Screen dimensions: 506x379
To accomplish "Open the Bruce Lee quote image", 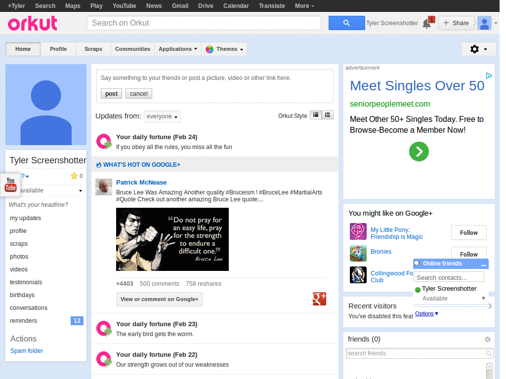I will tap(172, 239).
